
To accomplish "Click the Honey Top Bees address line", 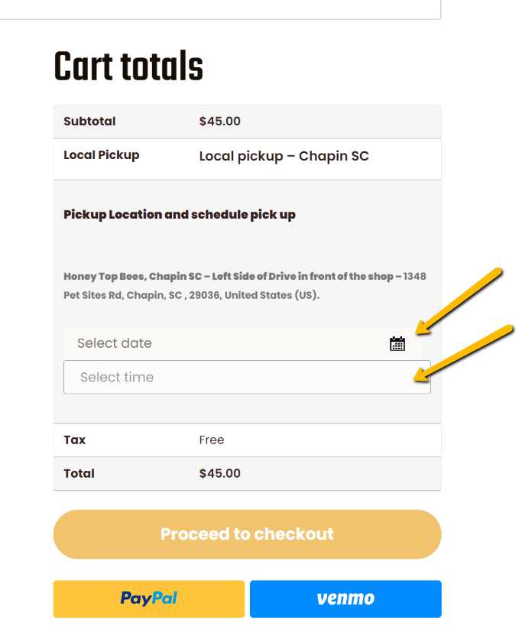I will (x=245, y=276).
